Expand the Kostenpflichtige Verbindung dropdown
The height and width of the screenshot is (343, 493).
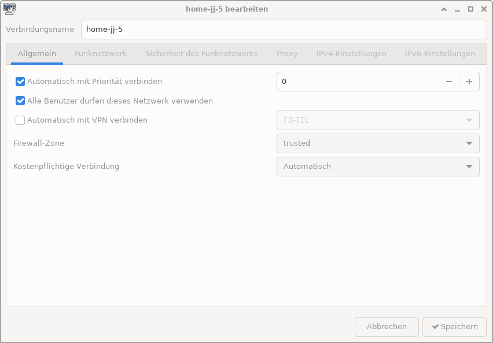tap(378, 167)
